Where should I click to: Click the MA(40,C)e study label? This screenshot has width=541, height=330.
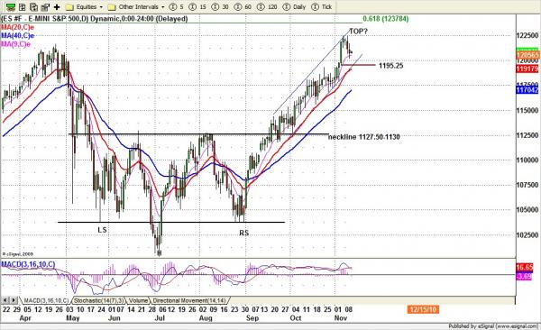pos(18,35)
